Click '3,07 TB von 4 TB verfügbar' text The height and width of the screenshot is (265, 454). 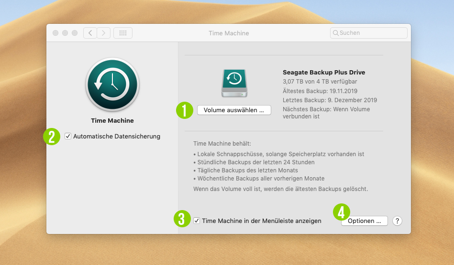click(x=320, y=82)
